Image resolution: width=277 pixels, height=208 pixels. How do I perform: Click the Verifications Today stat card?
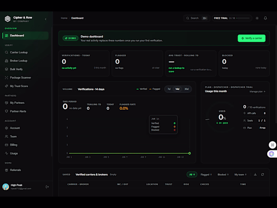pyautogui.click(x=84, y=63)
